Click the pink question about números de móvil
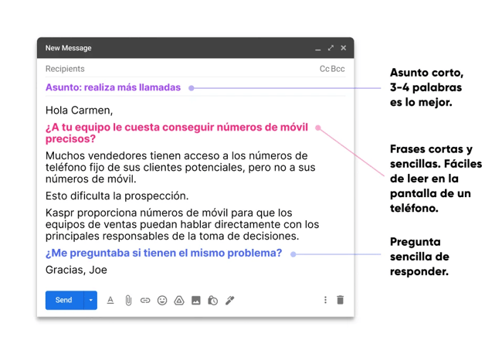Screen dimensions: 502x354 click(176, 133)
